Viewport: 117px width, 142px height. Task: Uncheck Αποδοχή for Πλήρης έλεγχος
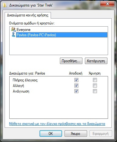76,80
